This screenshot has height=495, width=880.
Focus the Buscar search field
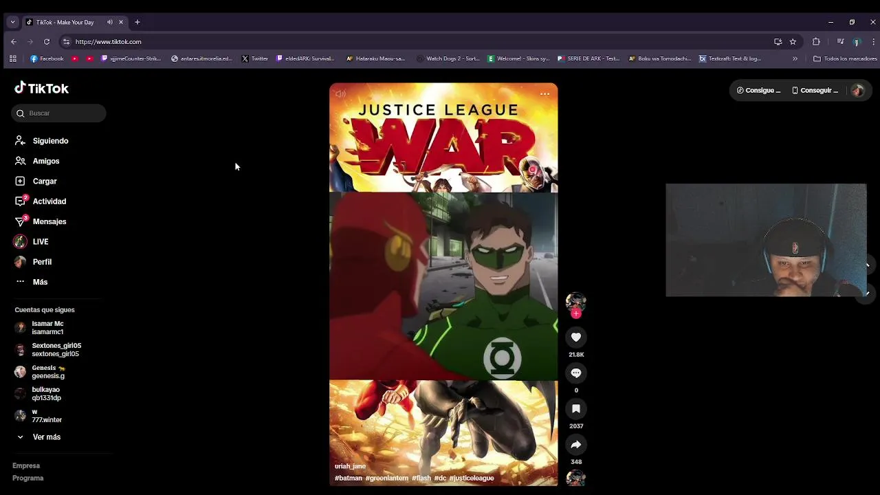(x=58, y=113)
